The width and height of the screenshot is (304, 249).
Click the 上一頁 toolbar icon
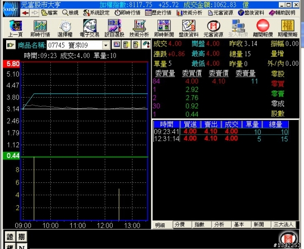[x=16, y=29]
